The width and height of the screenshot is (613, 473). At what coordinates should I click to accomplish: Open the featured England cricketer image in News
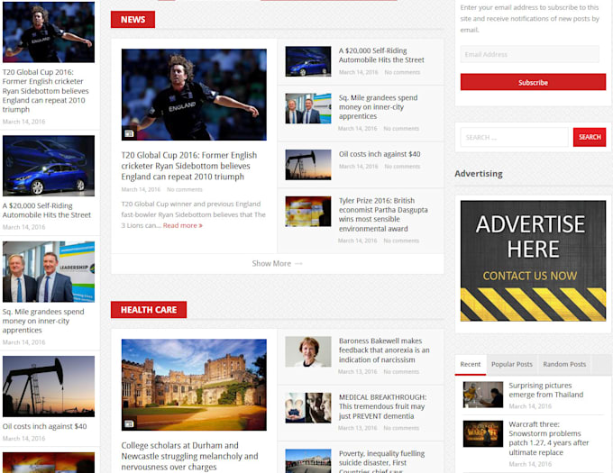(194, 95)
